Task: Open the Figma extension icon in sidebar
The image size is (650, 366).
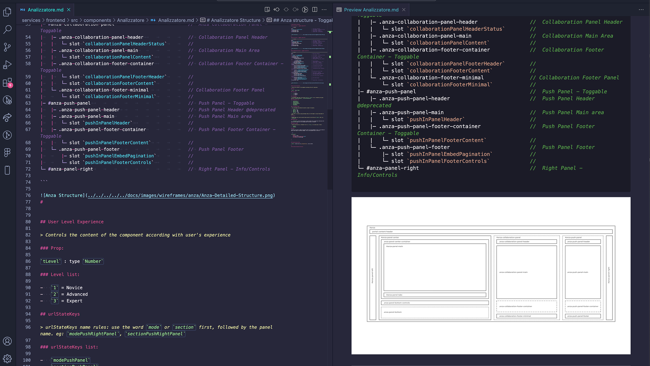Action: (x=7, y=152)
